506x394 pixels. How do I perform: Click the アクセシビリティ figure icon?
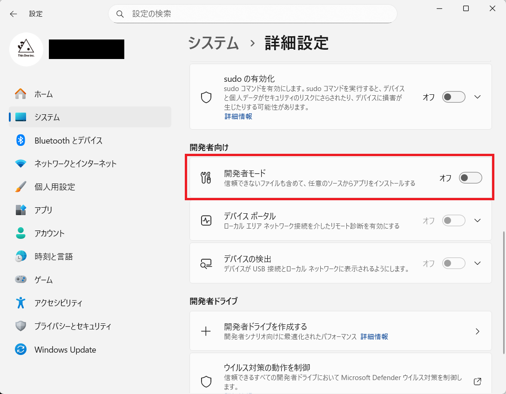tap(20, 303)
